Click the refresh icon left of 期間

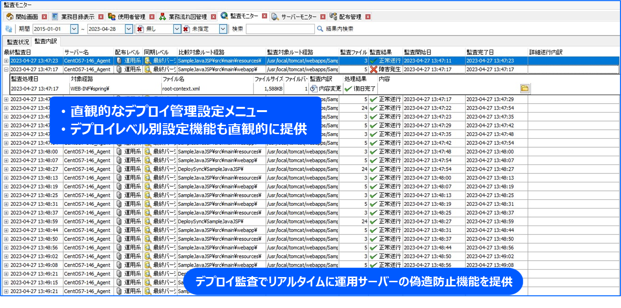[x=8, y=29]
